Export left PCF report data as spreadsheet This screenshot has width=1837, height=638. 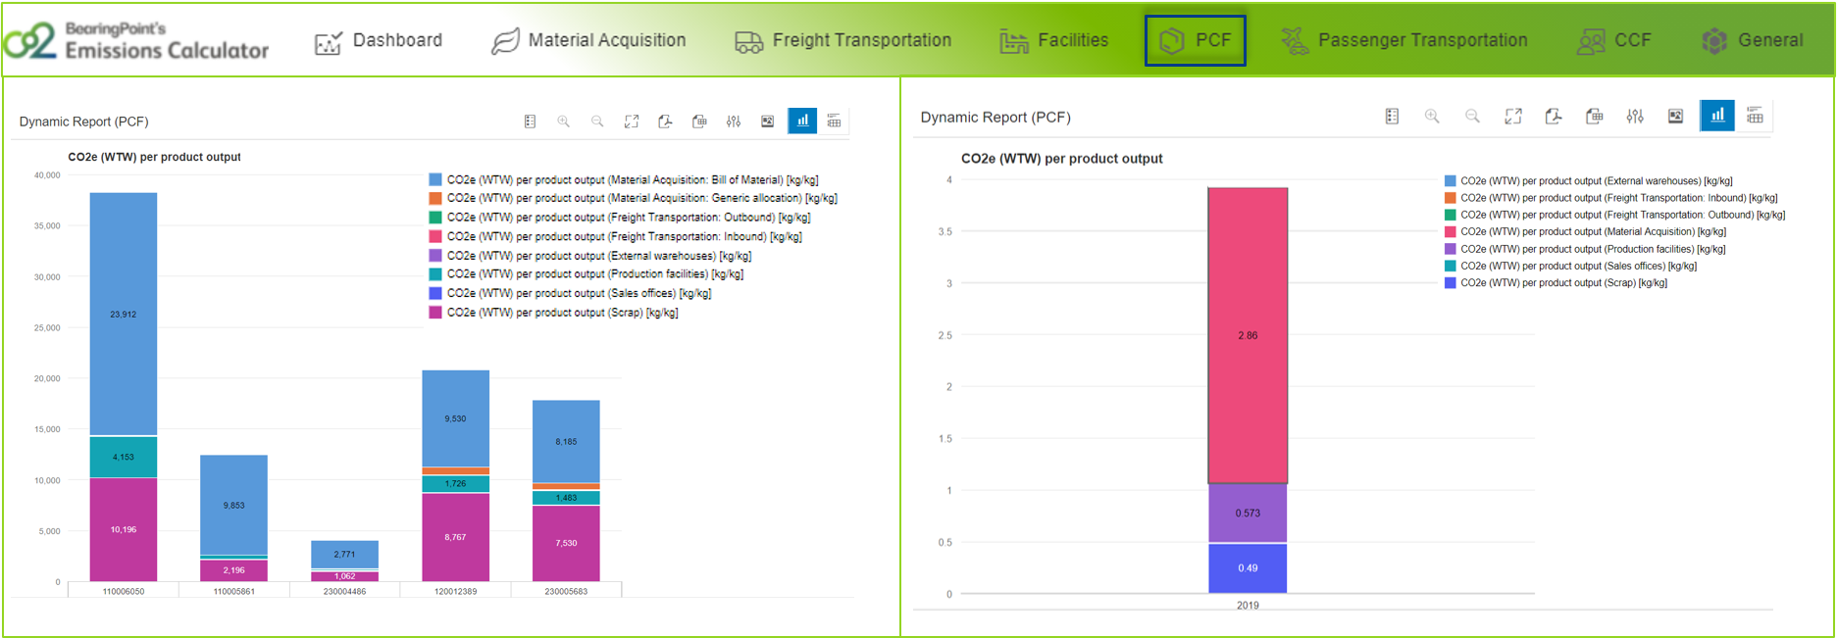[699, 122]
